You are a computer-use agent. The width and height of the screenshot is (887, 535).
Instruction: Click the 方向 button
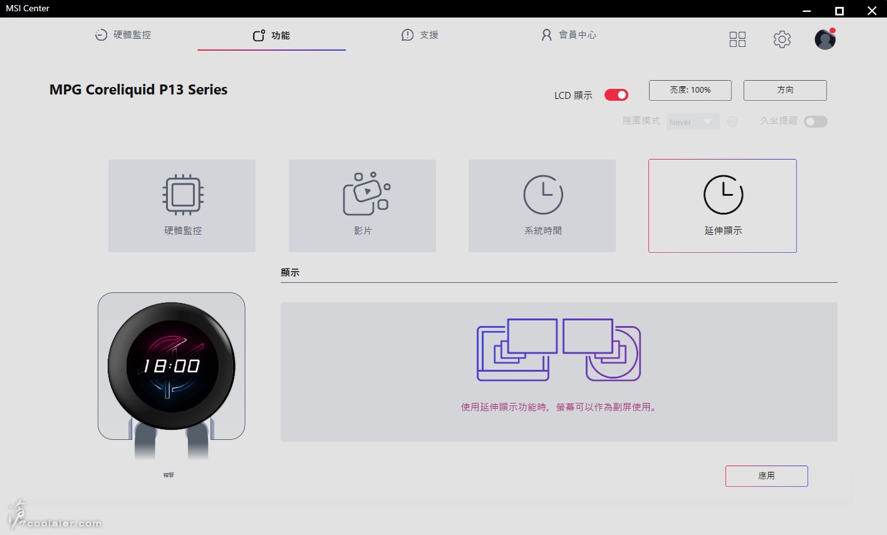pos(785,90)
